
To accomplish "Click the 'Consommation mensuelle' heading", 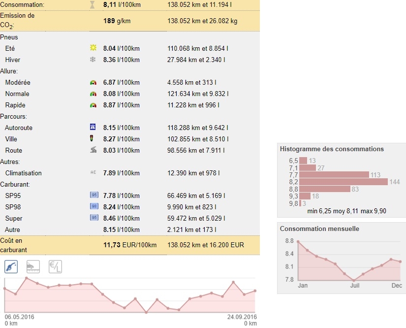I will (319, 229).
